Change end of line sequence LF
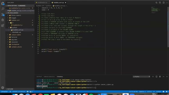 pyautogui.click(x=154, y=92)
